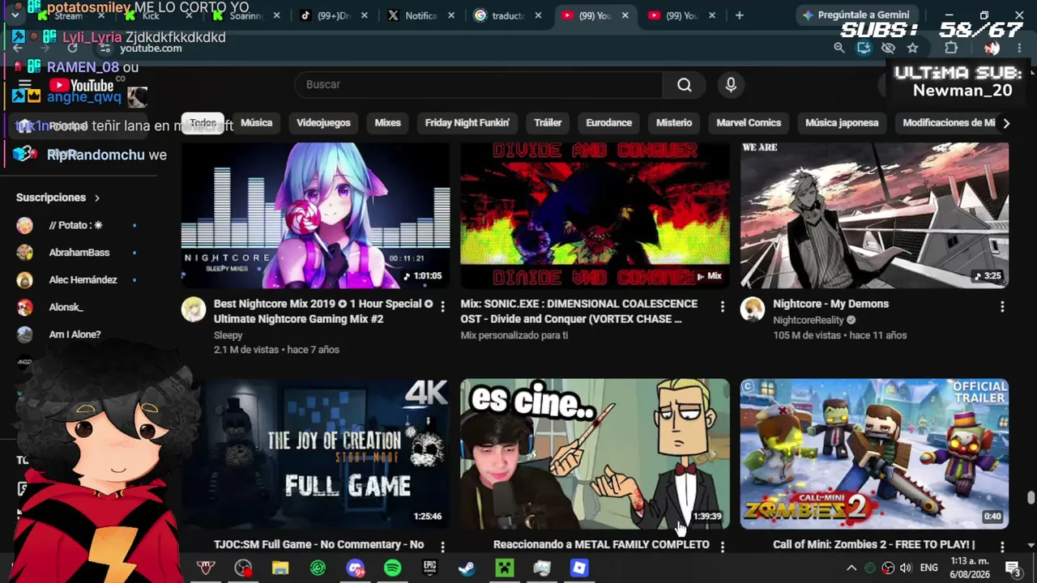This screenshot has height=583, width=1037.
Task: Click the taskbar volume speaker icon
Action: (x=906, y=568)
